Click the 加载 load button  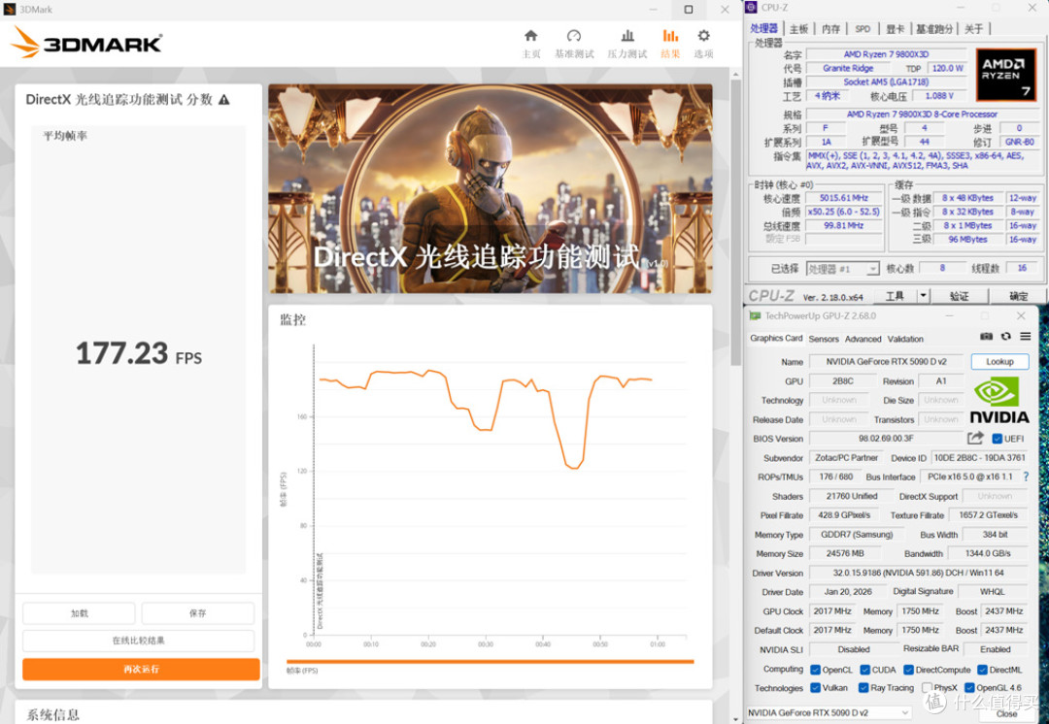click(x=80, y=613)
